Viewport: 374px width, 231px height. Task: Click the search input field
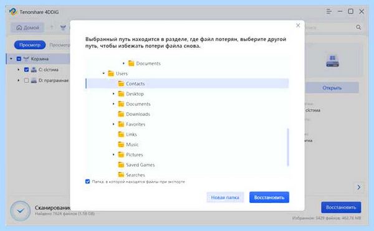(x=329, y=27)
